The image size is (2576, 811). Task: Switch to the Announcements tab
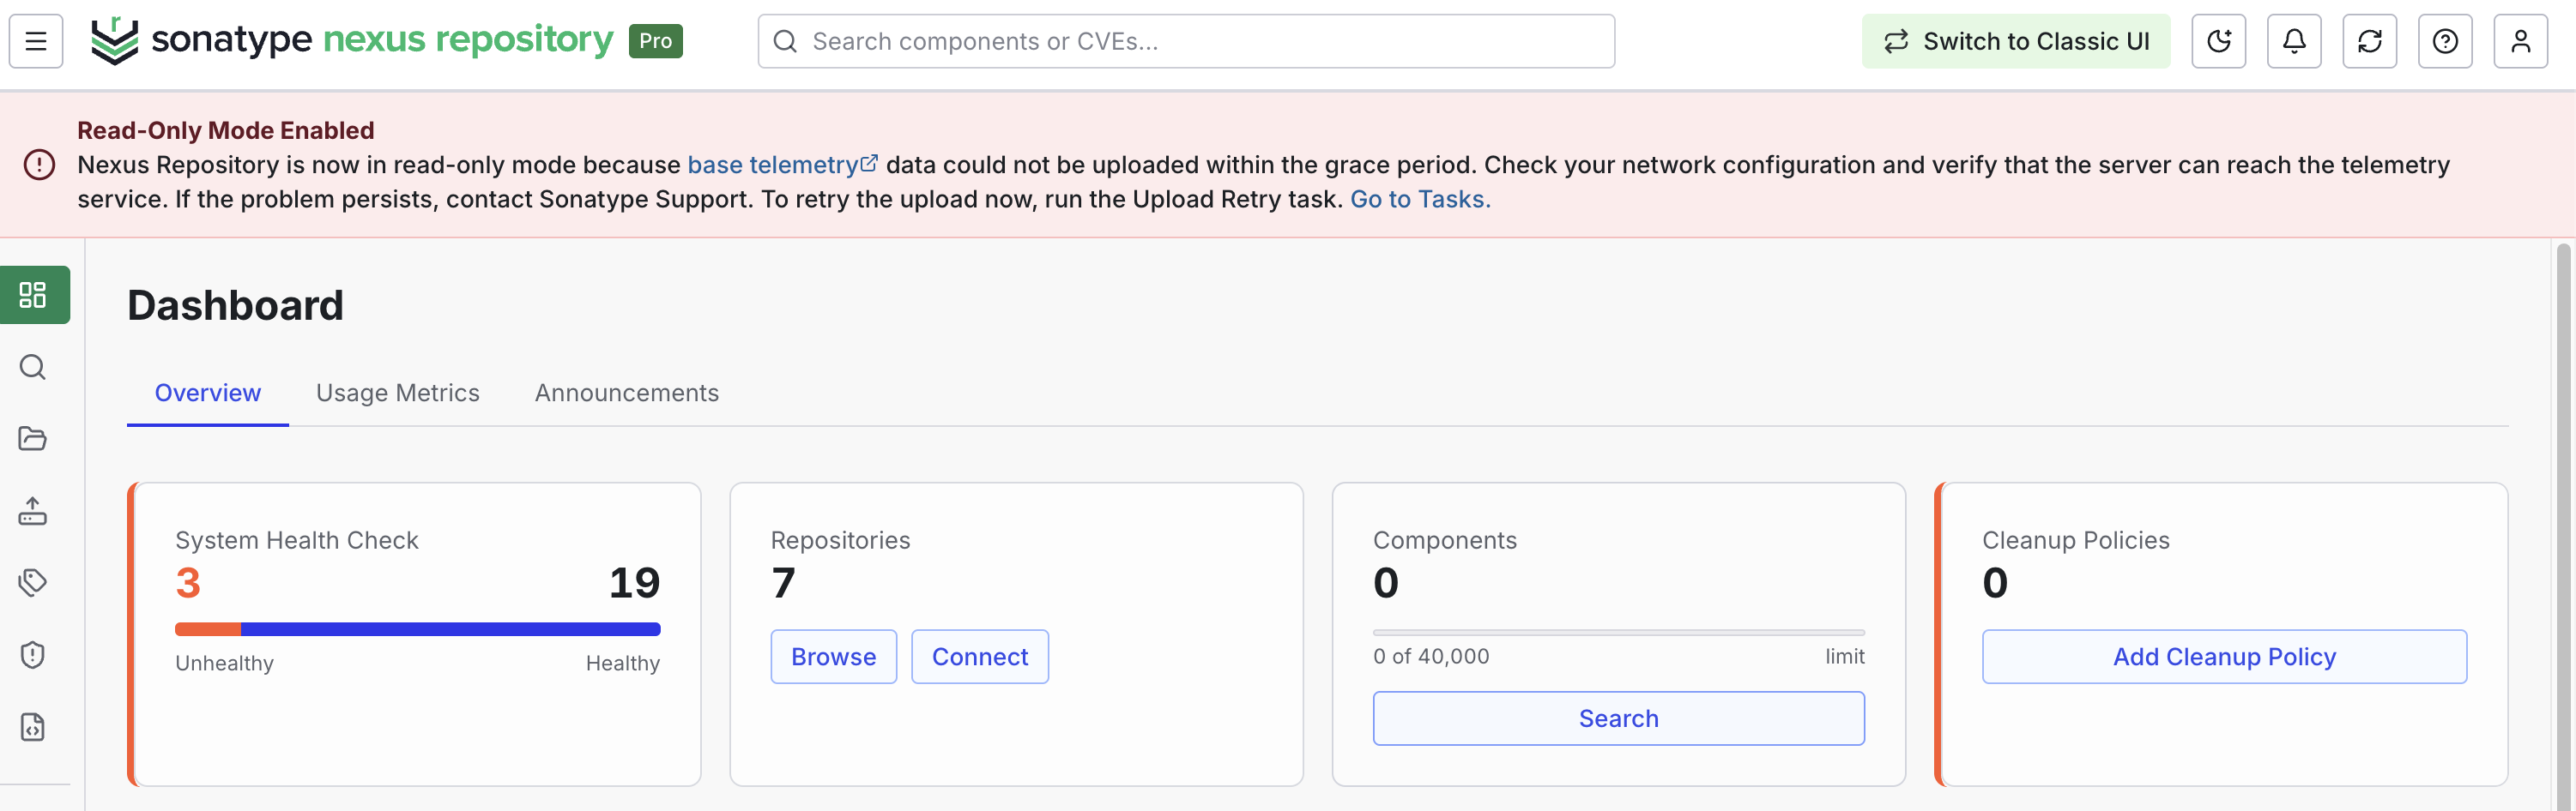627,393
